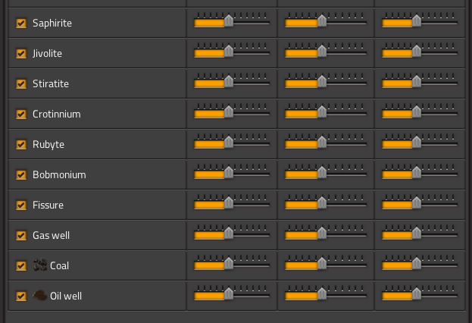Viewport: 472px width, 323px height.
Task: Click the Oil well icon
Action: pyautogui.click(x=39, y=296)
